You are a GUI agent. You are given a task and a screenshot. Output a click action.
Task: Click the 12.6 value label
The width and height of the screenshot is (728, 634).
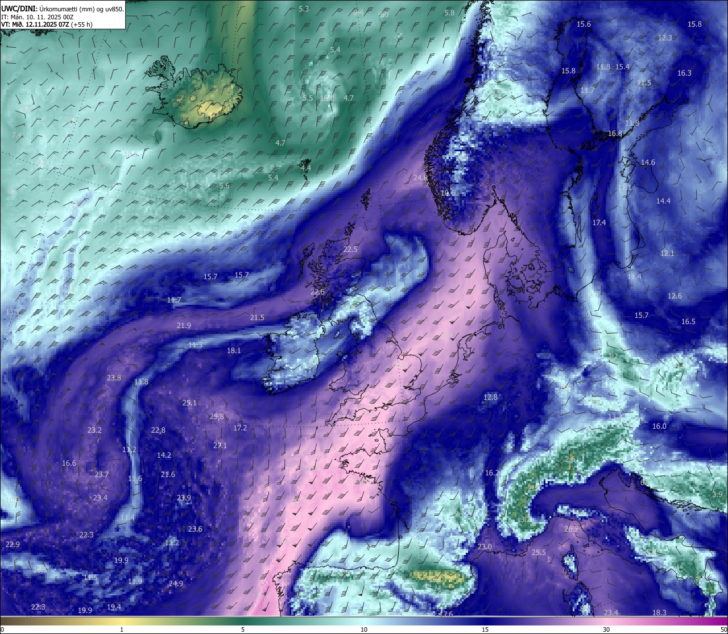pos(675,296)
